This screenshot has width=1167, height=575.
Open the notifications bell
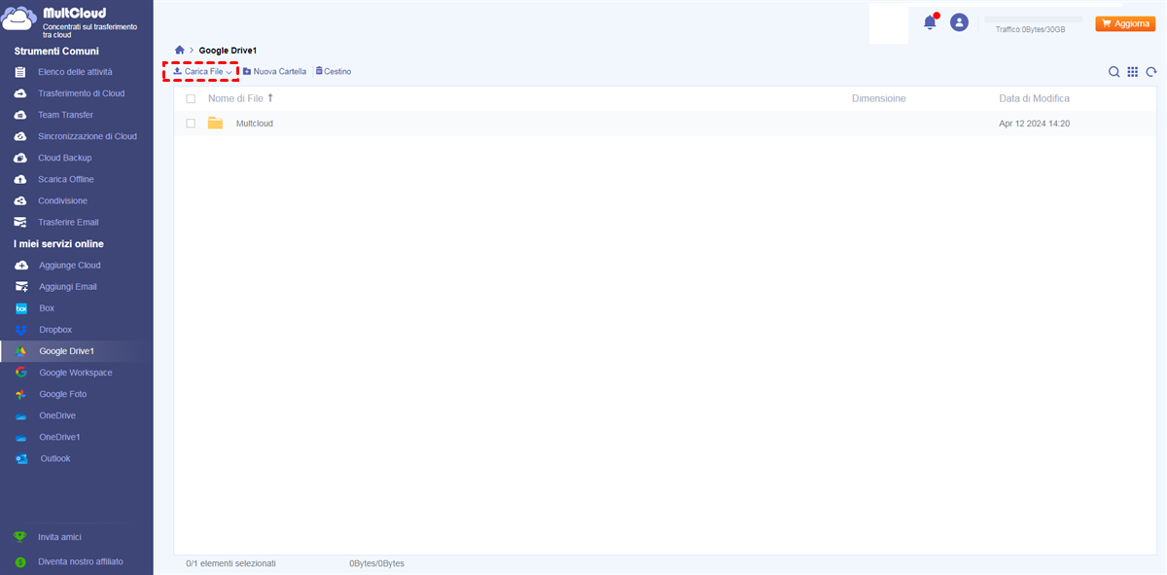pyautogui.click(x=930, y=22)
